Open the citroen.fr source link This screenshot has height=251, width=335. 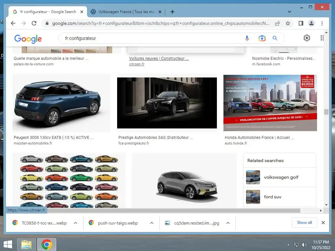(137, 64)
